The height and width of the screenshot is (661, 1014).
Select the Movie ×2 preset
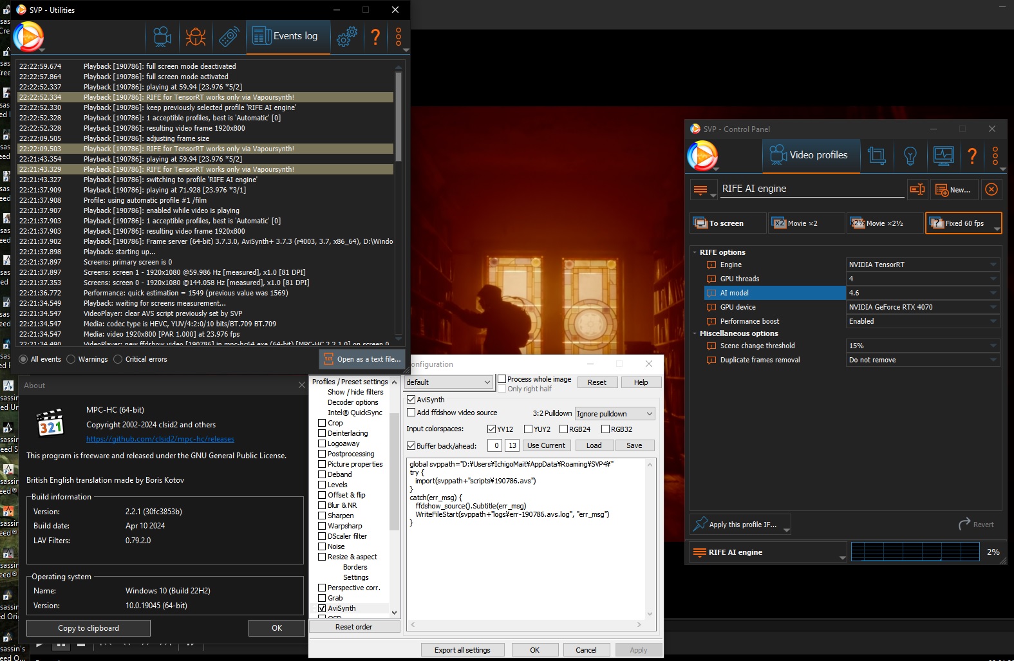click(x=805, y=223)
